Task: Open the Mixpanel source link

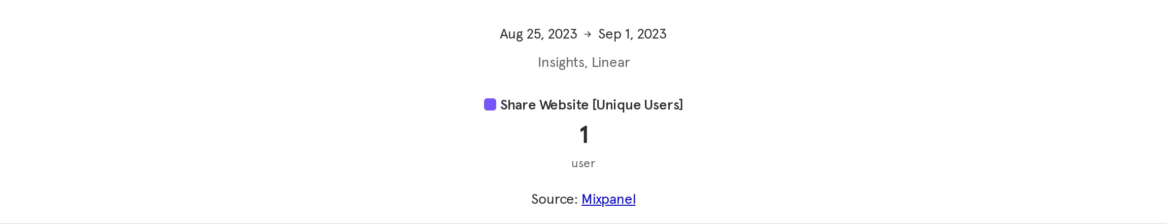Action: [x=608, y=199]
